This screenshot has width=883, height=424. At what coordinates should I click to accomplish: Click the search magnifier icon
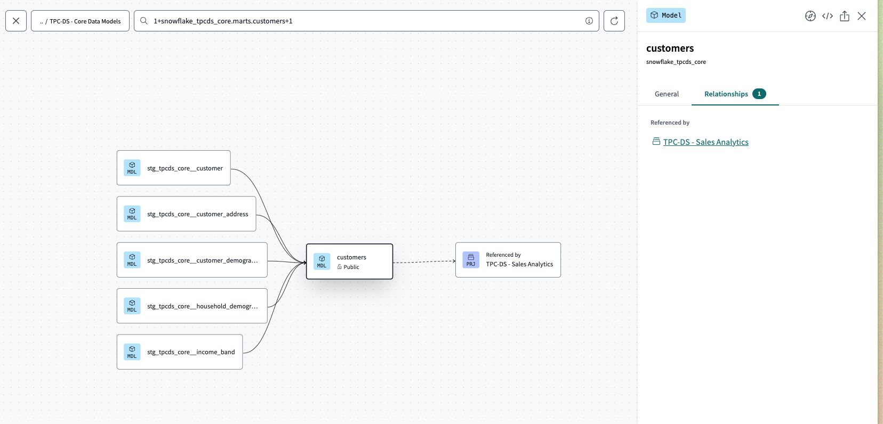pyautogui.click(x=144, y=21)
